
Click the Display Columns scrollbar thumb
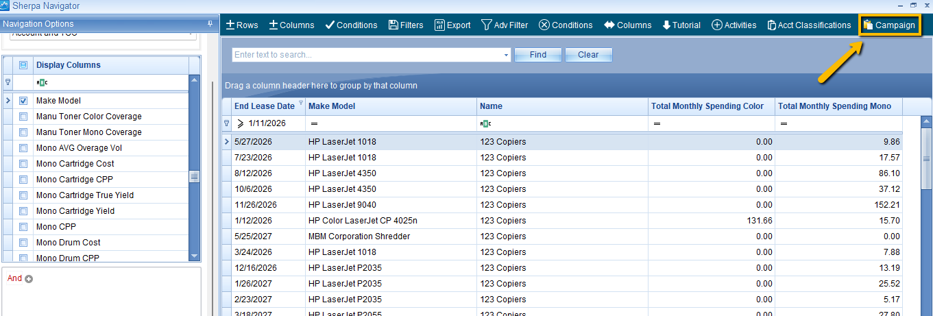(x=194, y=176)
